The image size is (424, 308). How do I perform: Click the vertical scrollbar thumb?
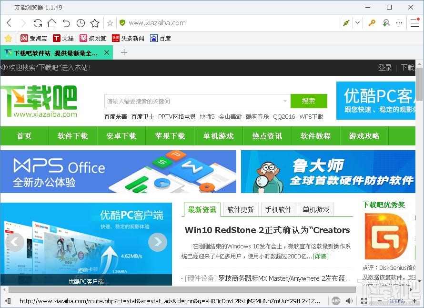419,84
